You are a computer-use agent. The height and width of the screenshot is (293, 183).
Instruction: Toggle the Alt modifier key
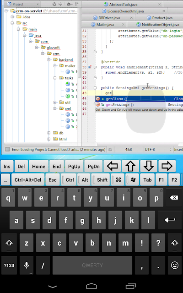(x=84, y=180)
